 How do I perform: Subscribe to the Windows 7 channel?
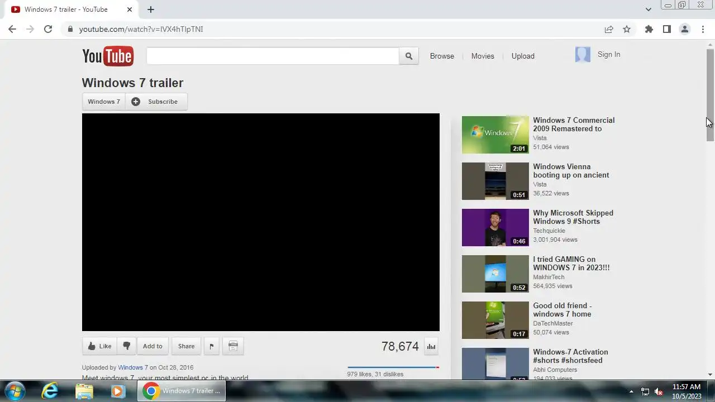[156, 102]
